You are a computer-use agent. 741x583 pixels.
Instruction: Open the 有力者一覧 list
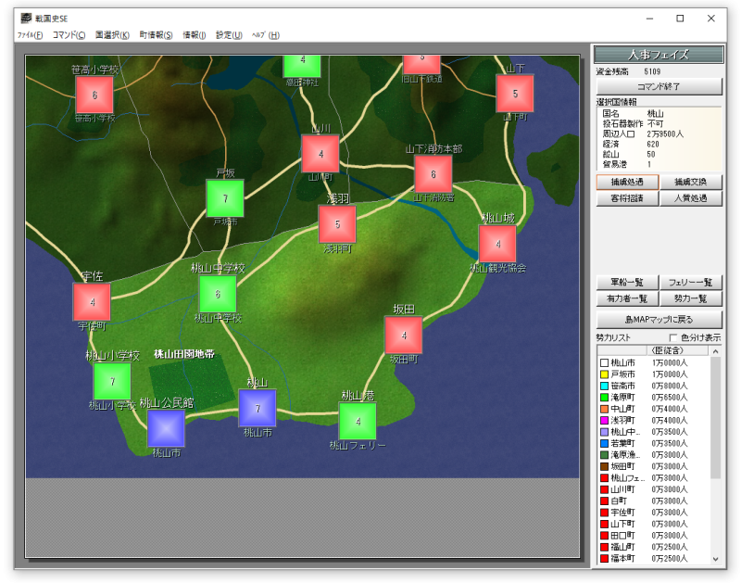627,298
